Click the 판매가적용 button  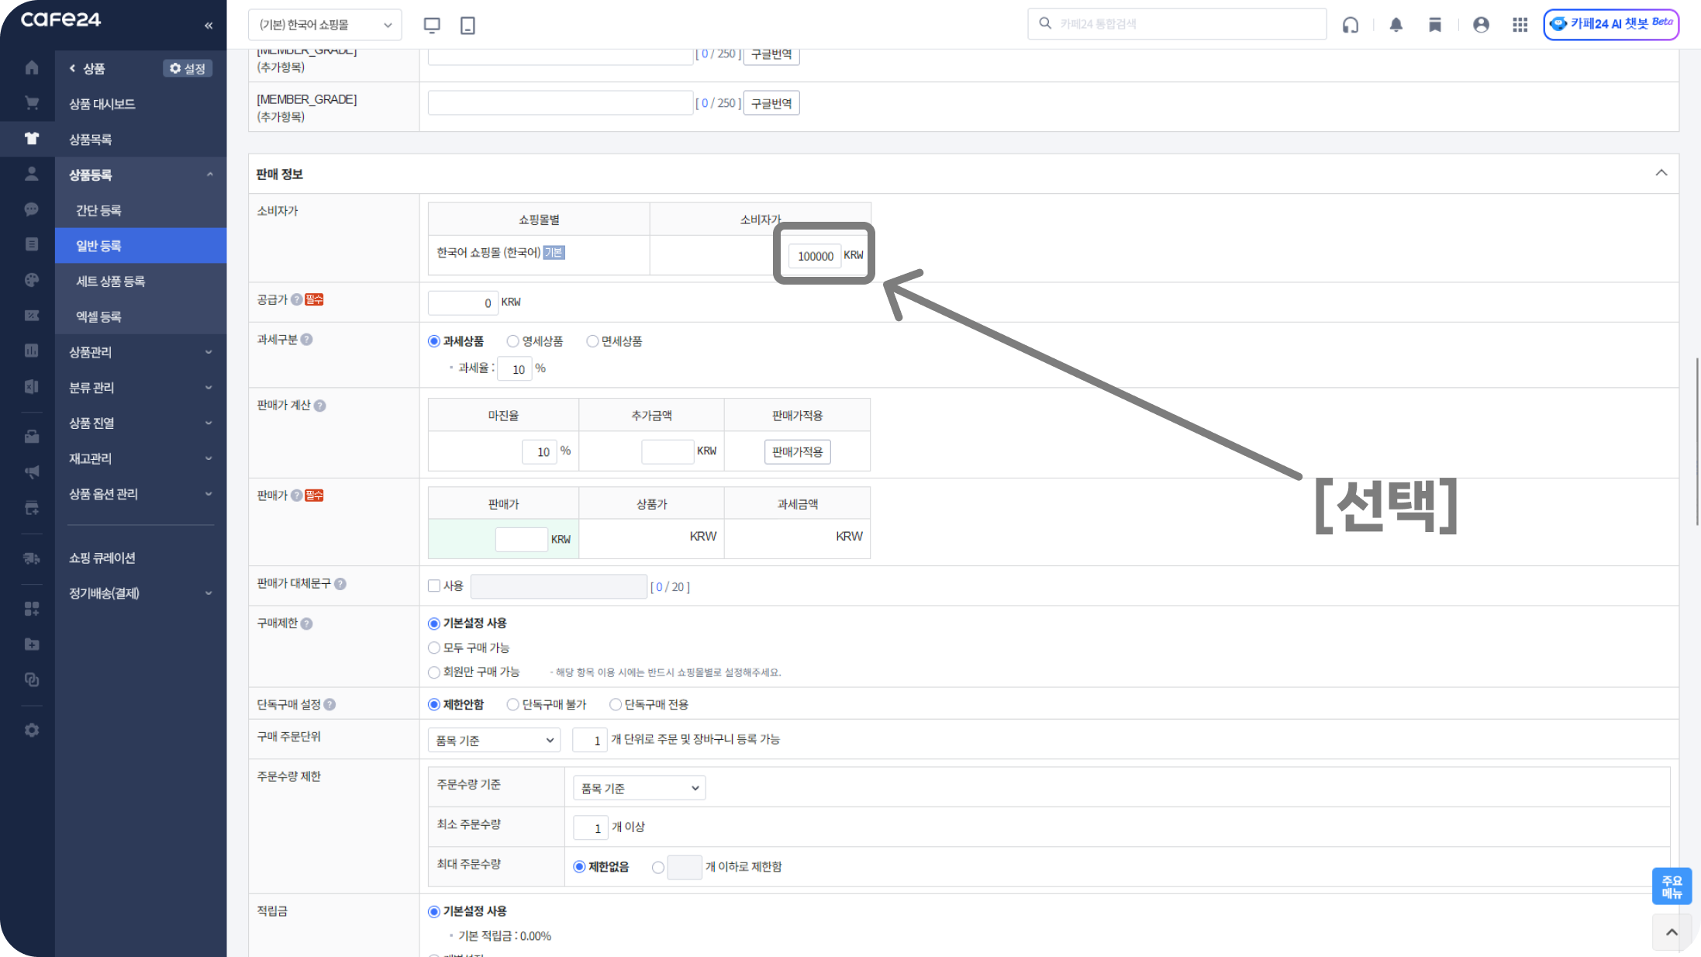tap(797, 451)
